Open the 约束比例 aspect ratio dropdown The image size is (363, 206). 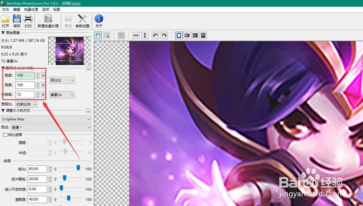tap(26, 104)
